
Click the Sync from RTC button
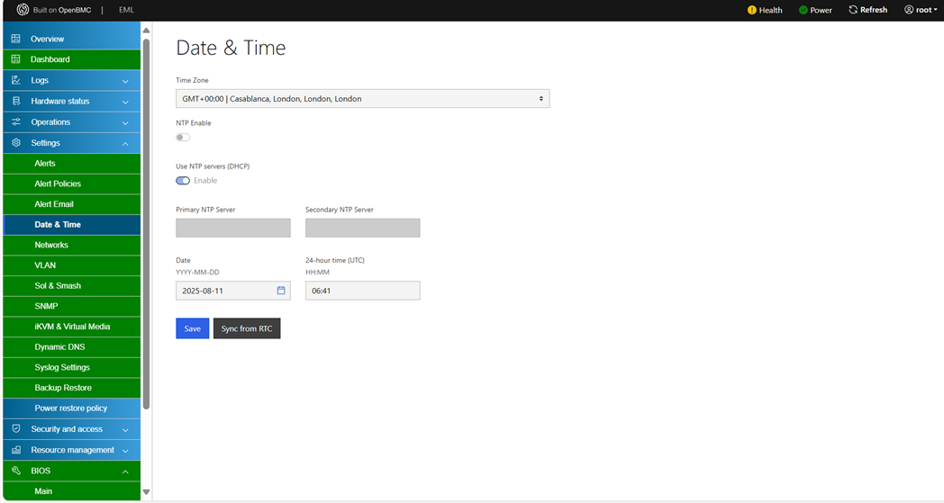[x=247, y=328]
